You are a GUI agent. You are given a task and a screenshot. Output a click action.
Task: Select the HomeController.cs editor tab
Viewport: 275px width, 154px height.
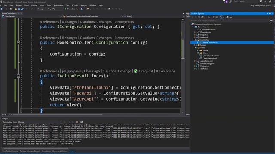click(9, 13)
